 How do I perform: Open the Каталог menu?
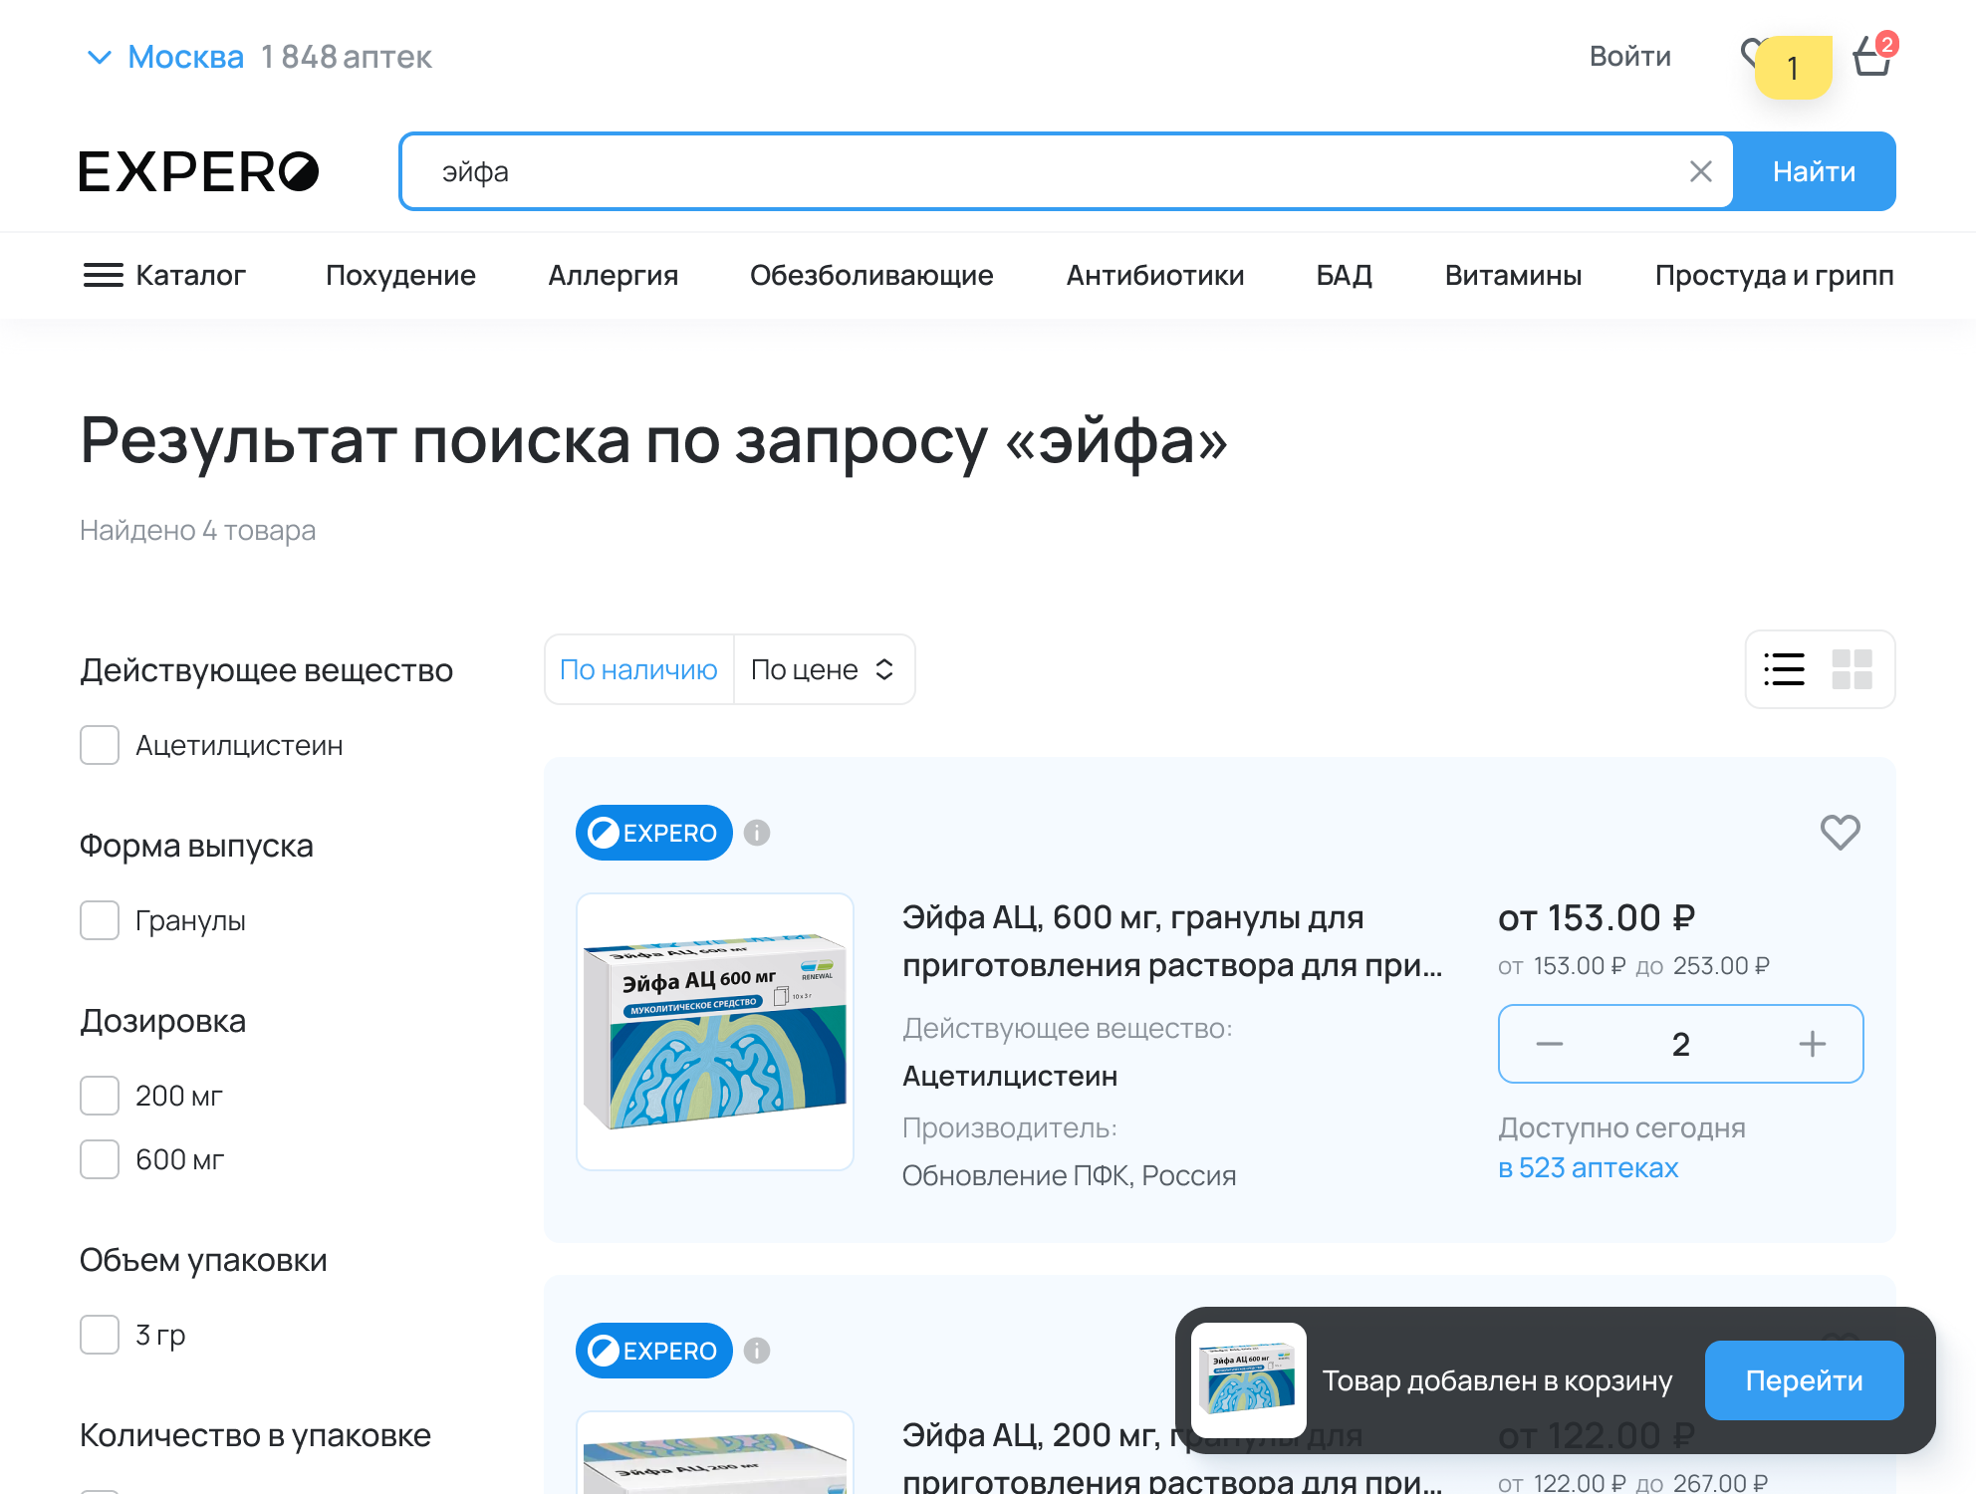[165, 275]
